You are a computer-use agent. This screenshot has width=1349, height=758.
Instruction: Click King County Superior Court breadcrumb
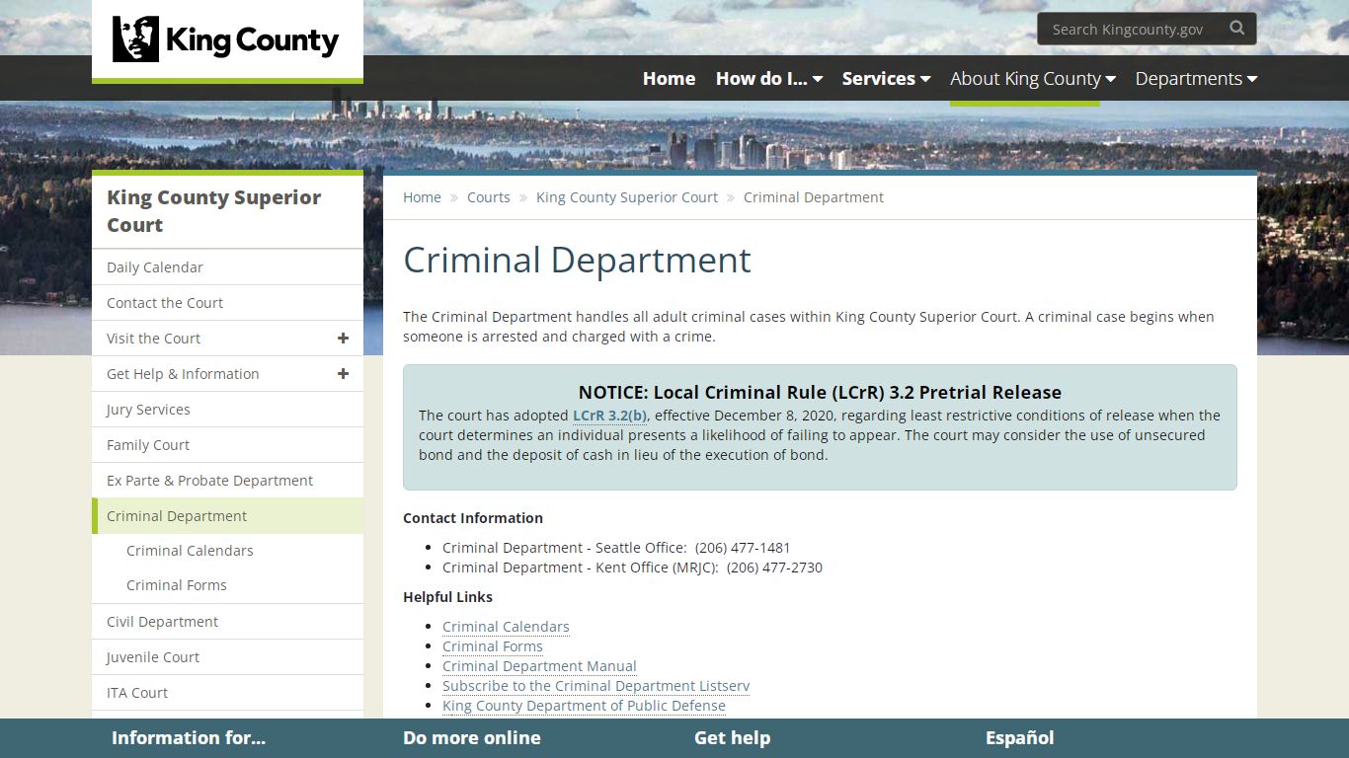point(627,197)
